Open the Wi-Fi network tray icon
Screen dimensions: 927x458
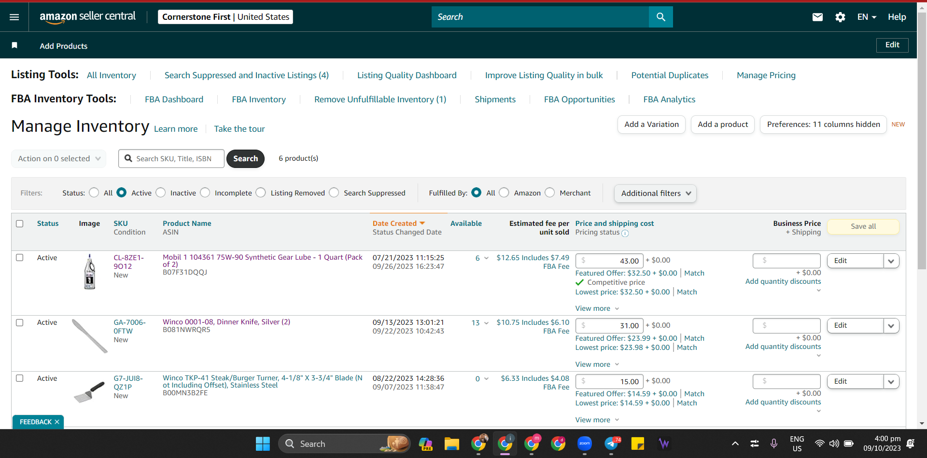pos(819,444)
